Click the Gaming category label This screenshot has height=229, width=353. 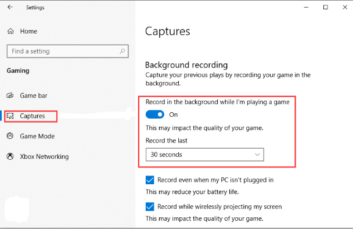coord(18,71)
